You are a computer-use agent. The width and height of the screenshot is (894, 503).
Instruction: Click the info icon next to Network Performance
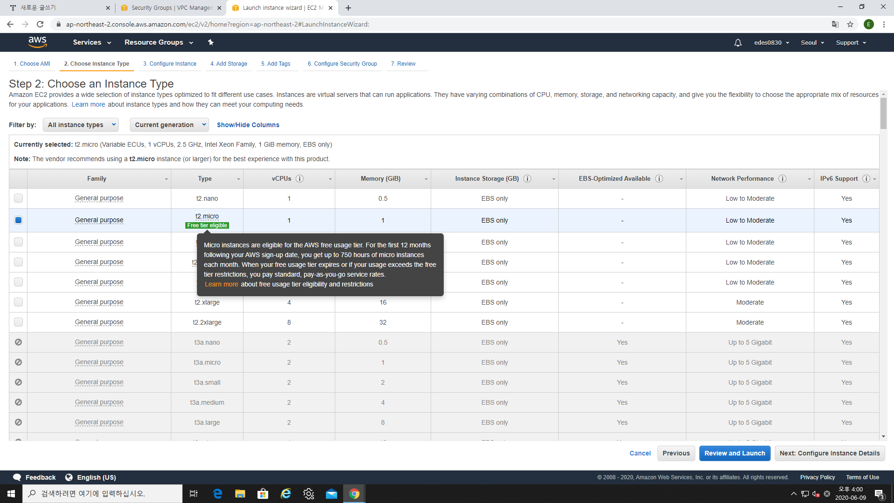[x=782, y=178]
